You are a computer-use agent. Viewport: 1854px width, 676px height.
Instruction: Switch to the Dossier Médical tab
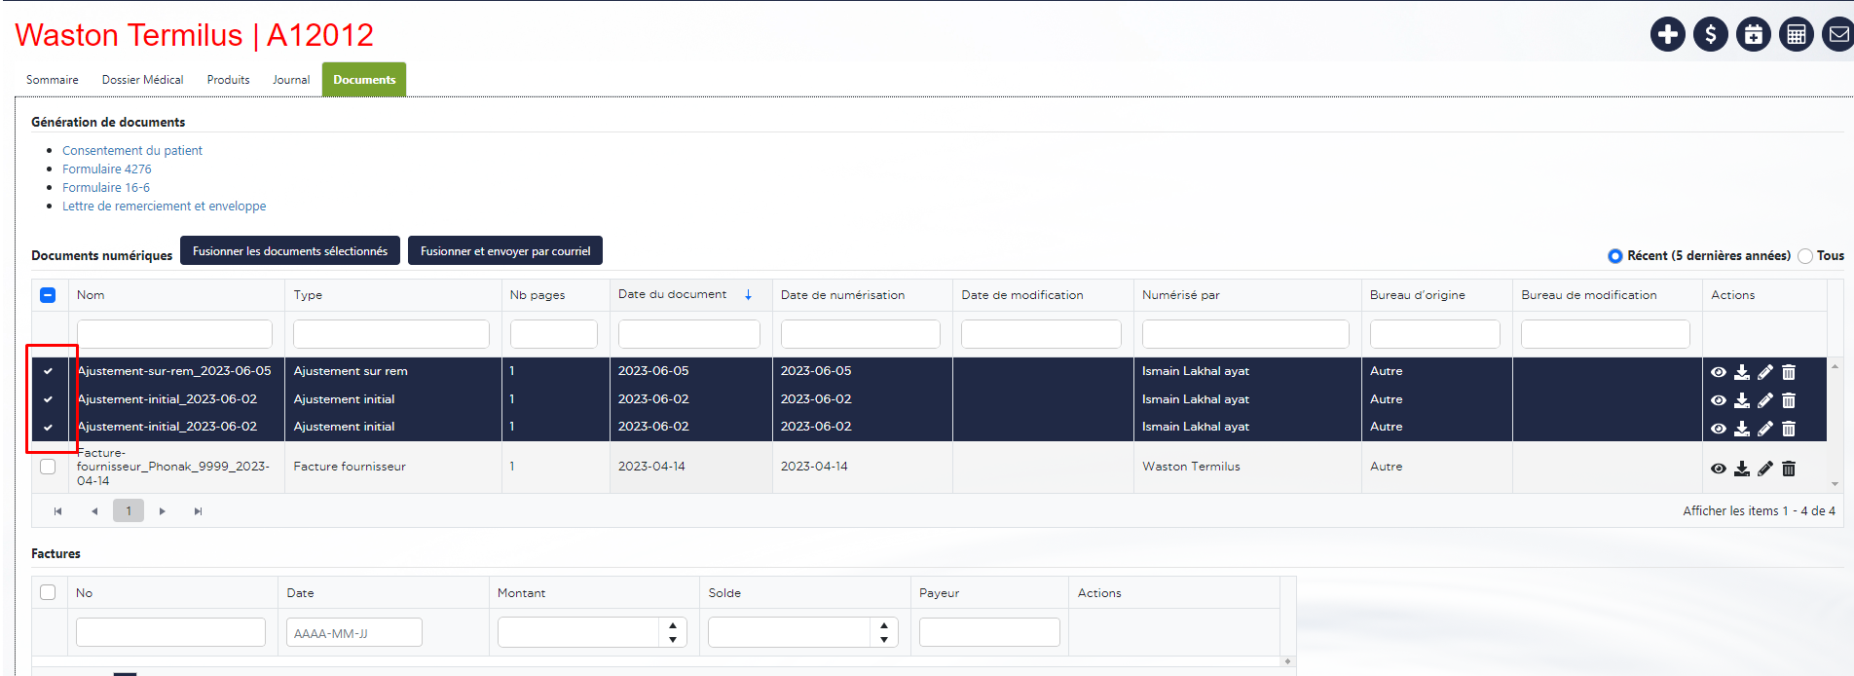142,80
